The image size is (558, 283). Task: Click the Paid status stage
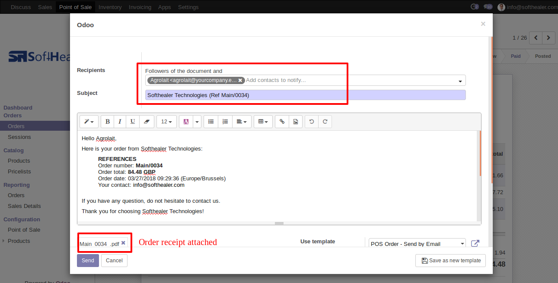coord(516,56)
